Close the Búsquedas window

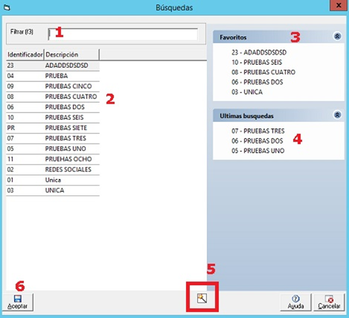338,6
